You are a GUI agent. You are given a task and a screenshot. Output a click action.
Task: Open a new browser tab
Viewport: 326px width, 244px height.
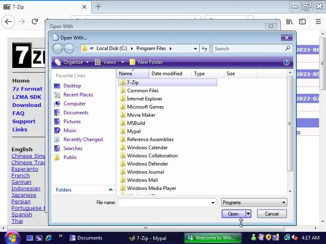pyautogui.click(x=98, y=7)
